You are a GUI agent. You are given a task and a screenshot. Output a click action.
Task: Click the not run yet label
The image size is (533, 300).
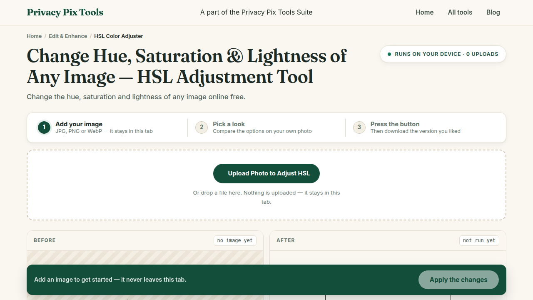pos(479,240)
